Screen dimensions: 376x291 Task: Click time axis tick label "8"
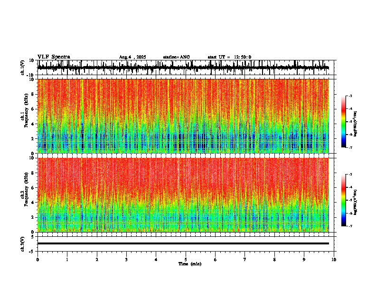click(274, 260)
